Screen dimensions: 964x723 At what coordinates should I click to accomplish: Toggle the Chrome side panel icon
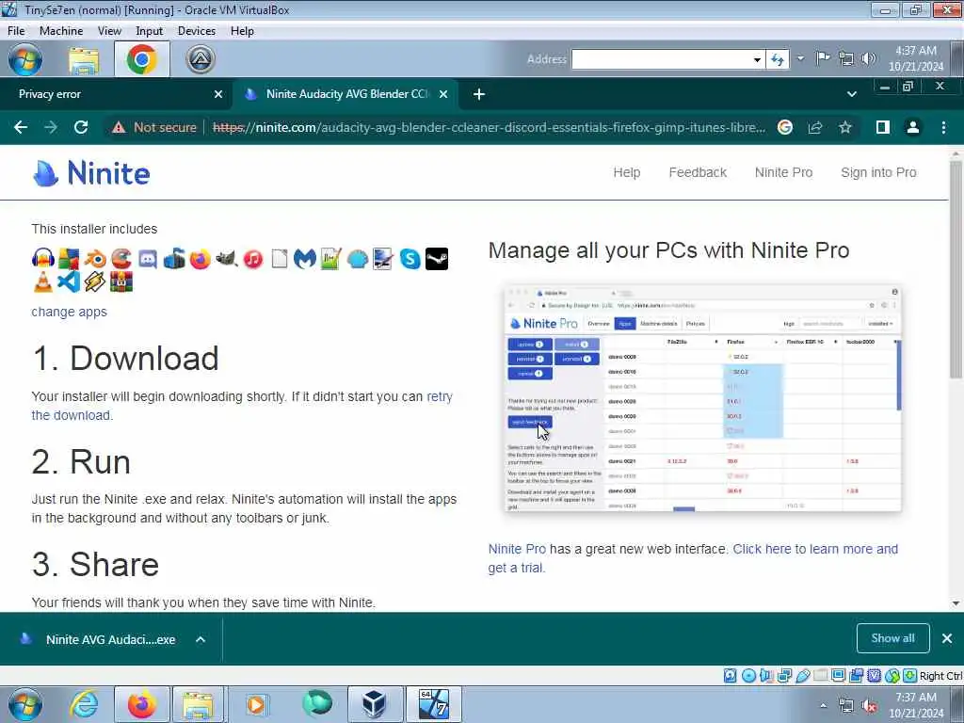[x=883, y=127]
